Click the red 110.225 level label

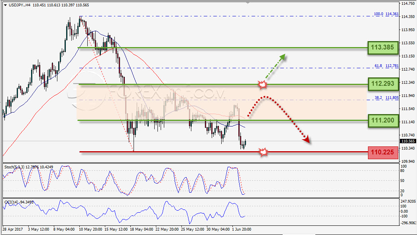383,152
